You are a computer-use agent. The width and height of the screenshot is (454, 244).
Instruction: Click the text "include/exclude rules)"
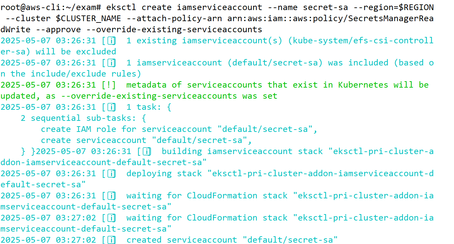86,74
